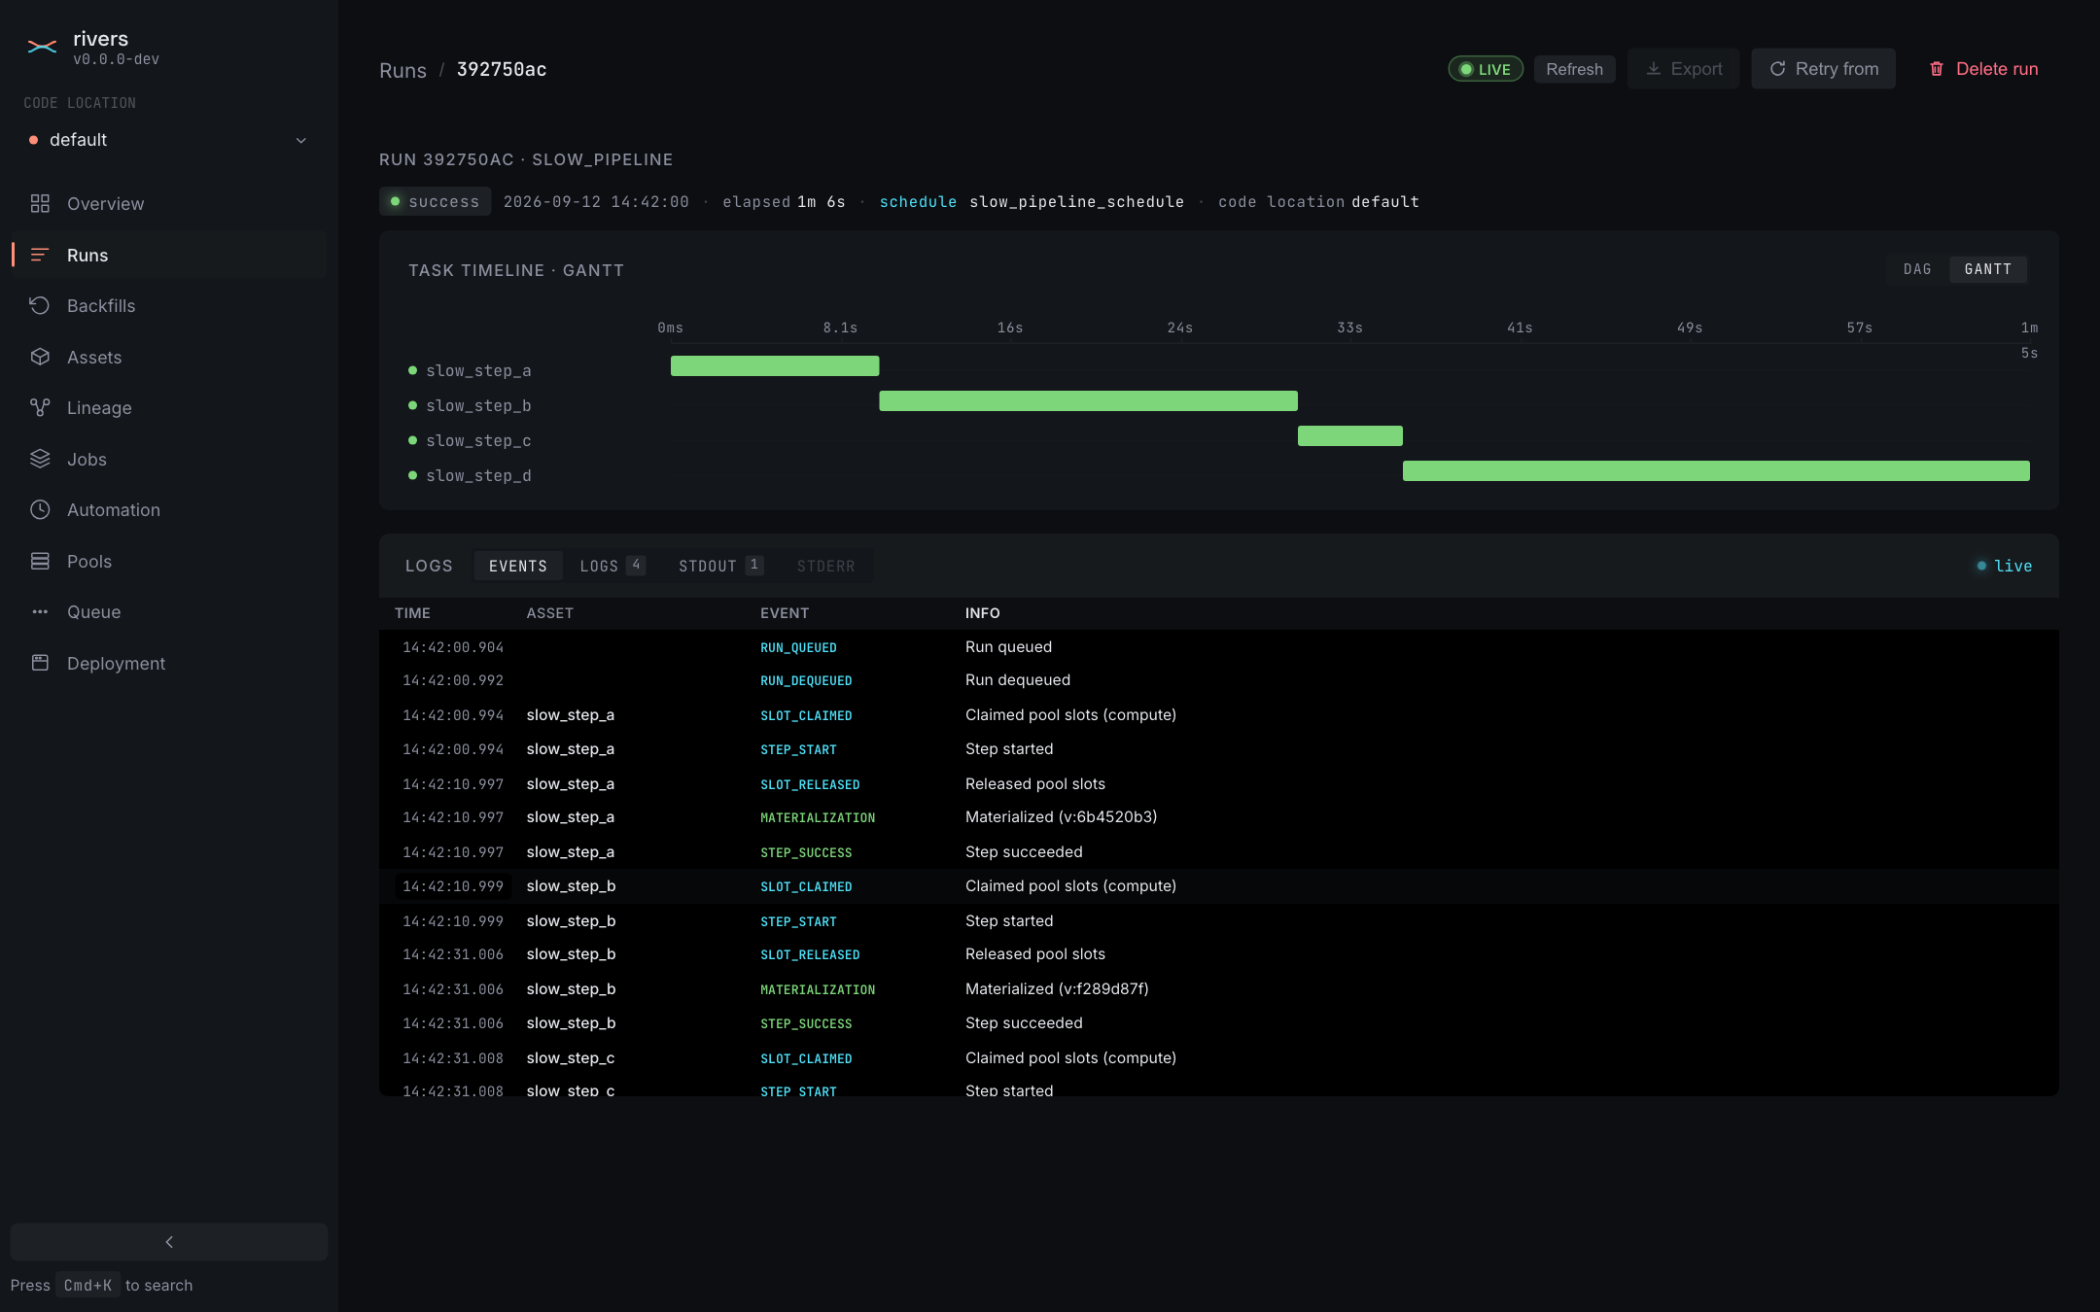Click the Retry from button

click(1823, 69)
